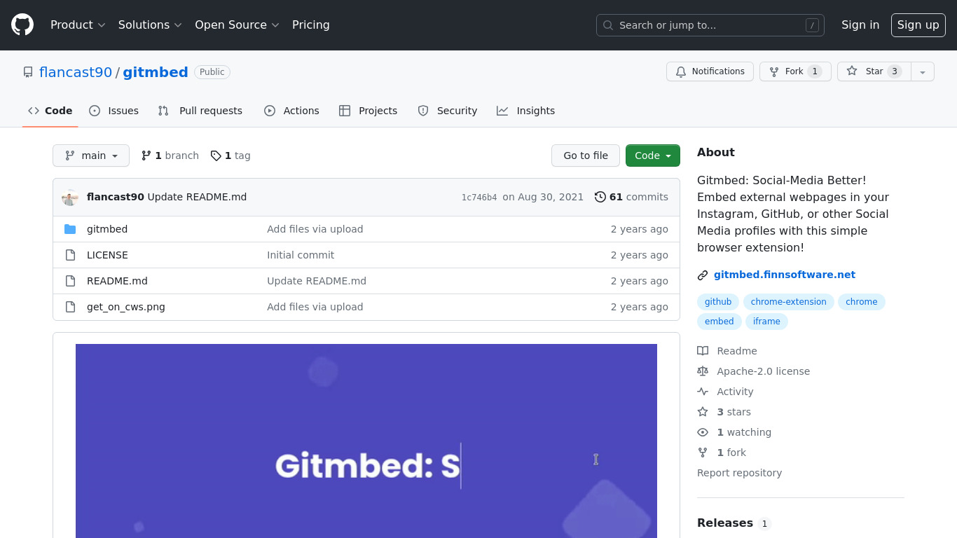Open the gitmbed.finnsoftware.net website link
Viewport: 957px width, 538px height.
click(785, 275)
